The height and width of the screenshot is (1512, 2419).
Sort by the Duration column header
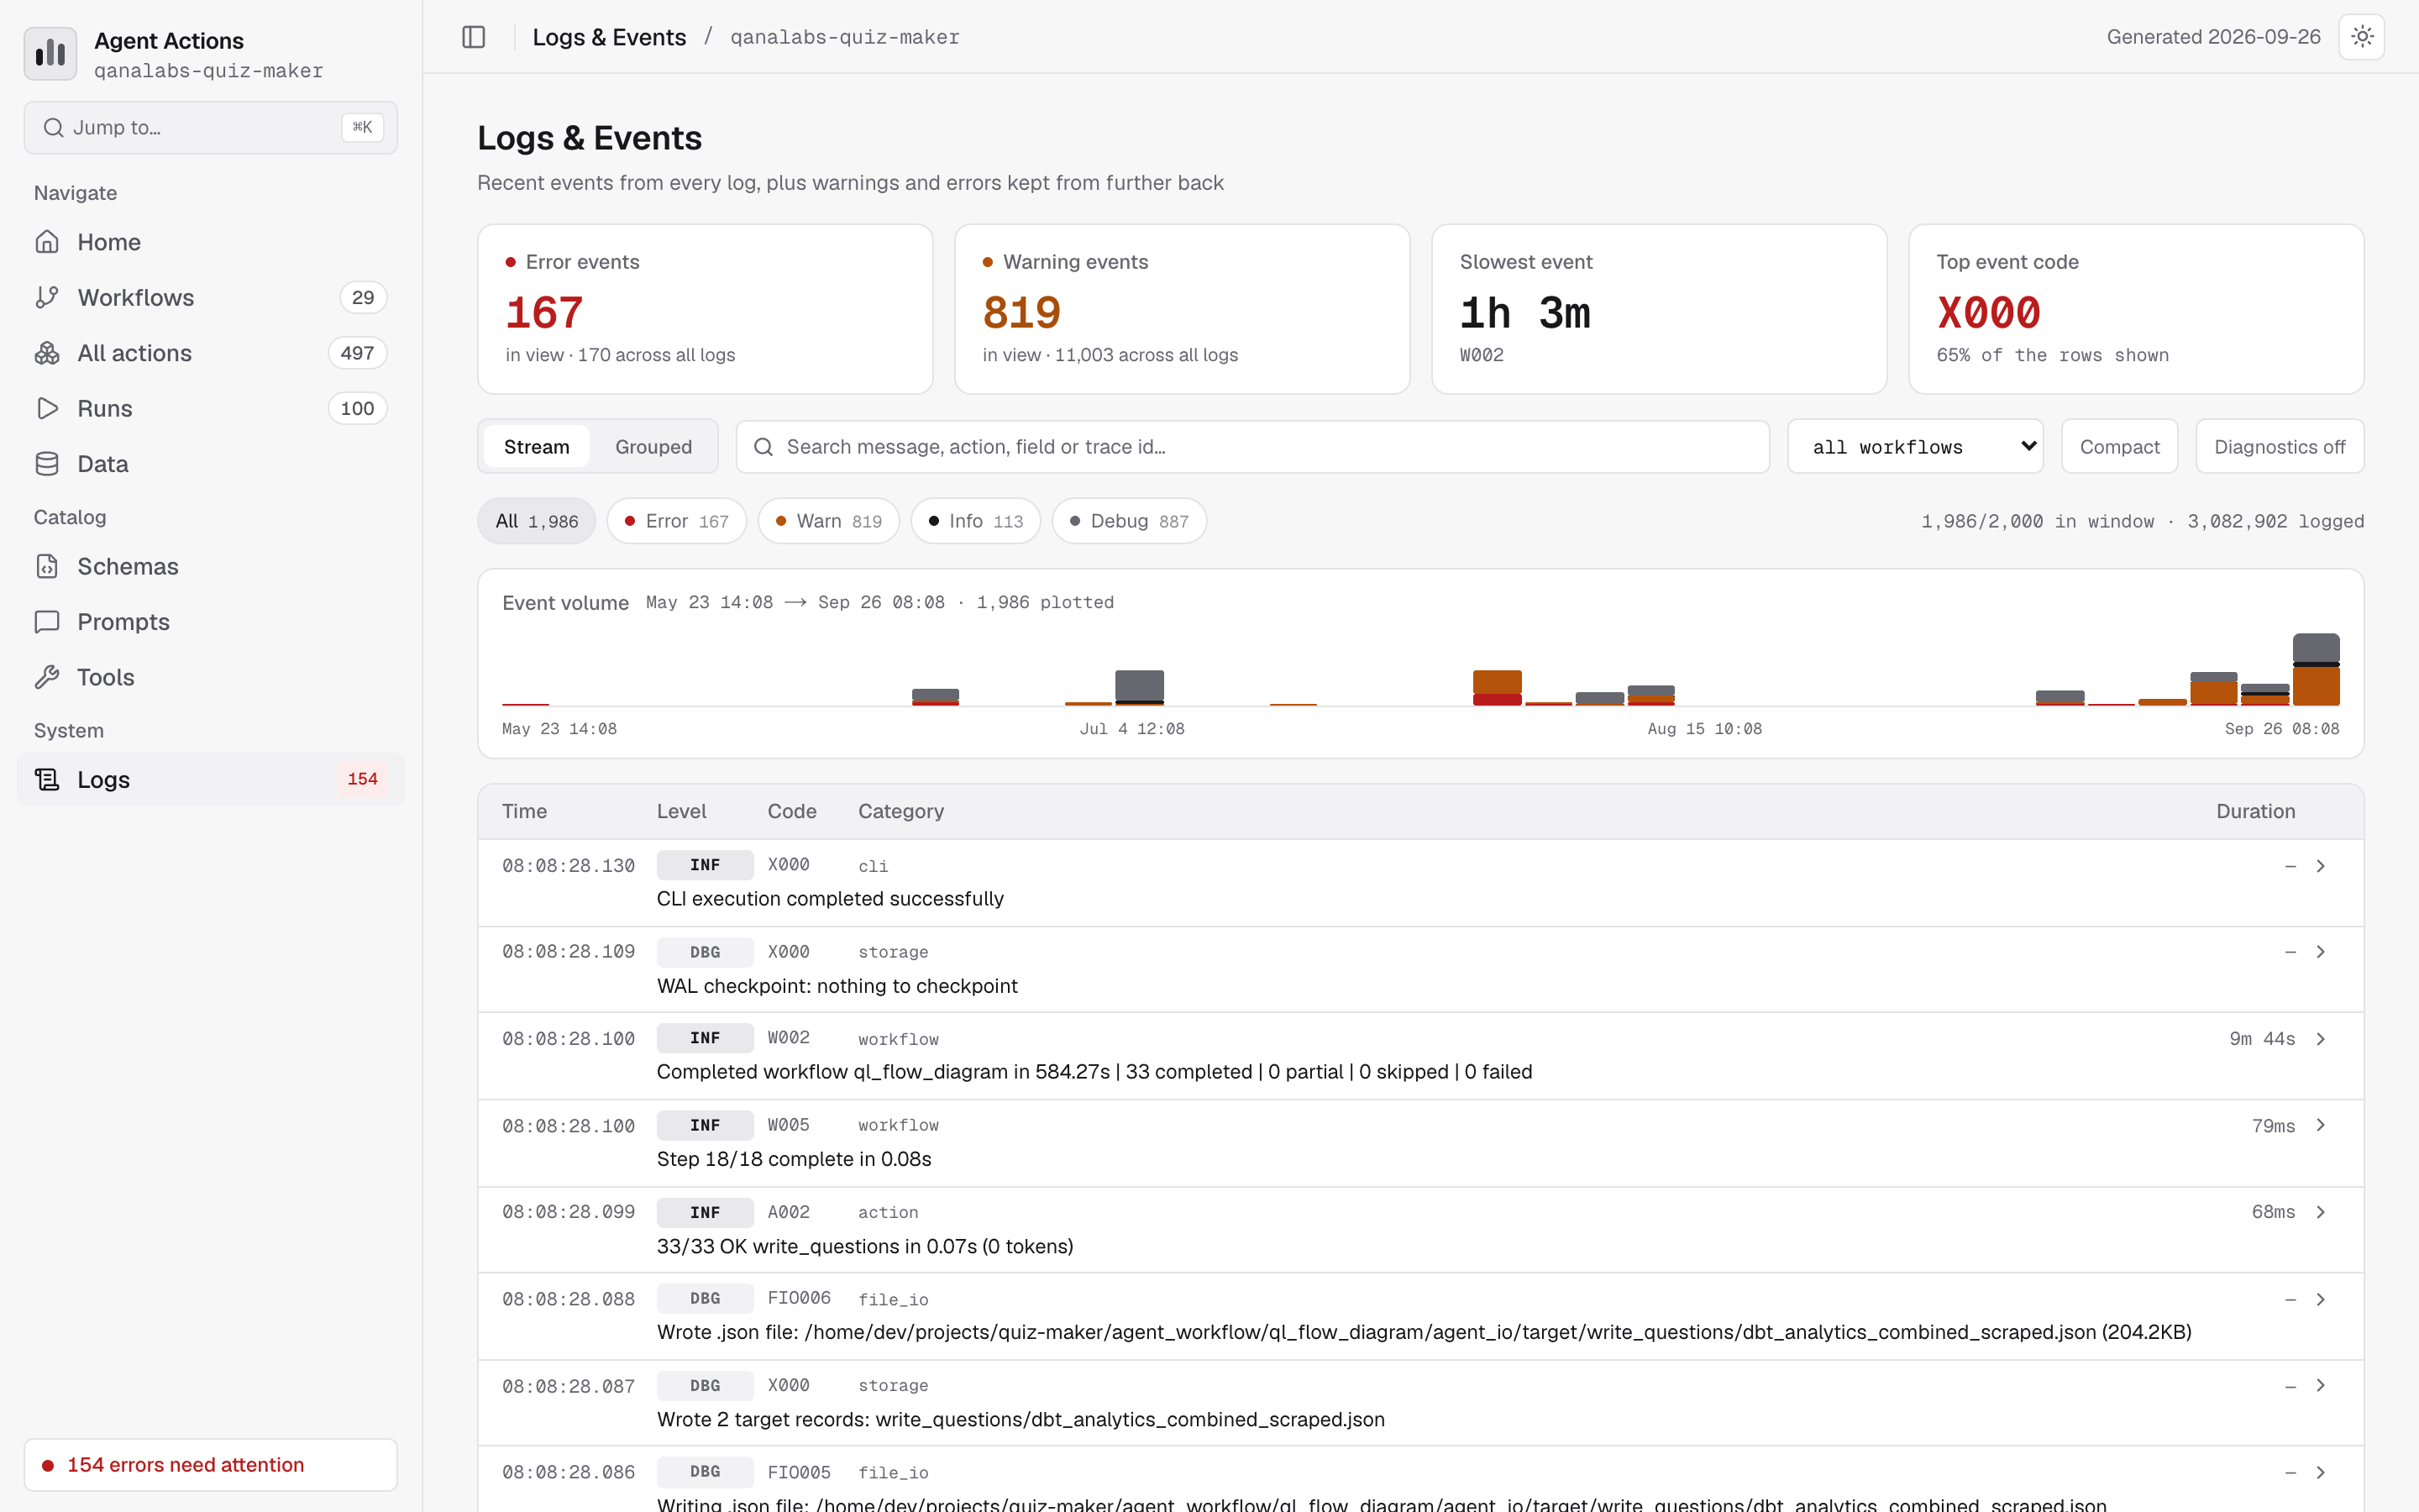(2255, 811)
